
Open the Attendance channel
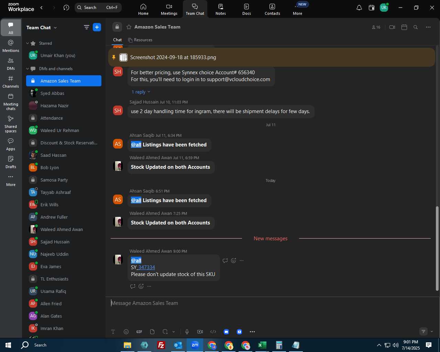tap(64, 118)
